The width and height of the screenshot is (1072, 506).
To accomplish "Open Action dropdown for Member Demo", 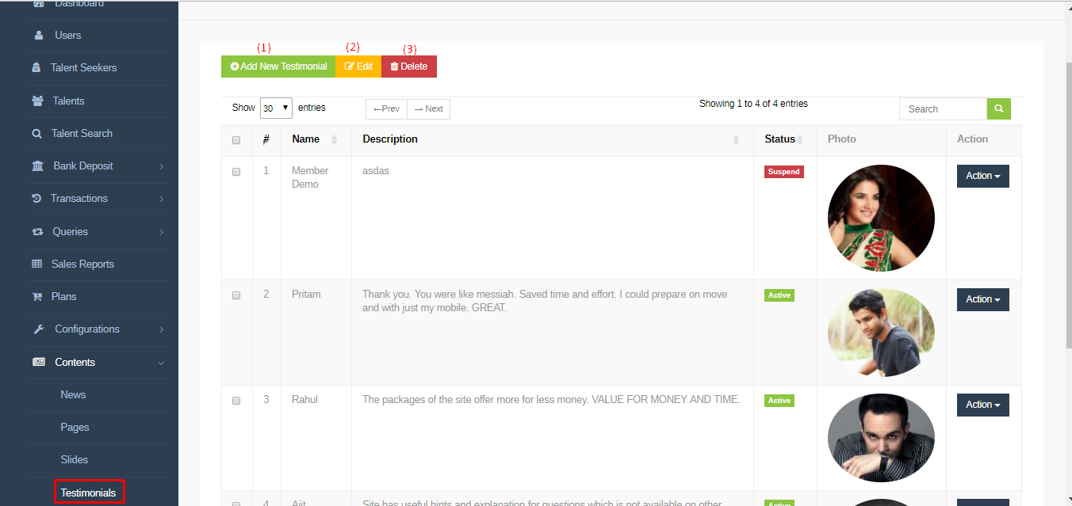I will tap(983, 176).
